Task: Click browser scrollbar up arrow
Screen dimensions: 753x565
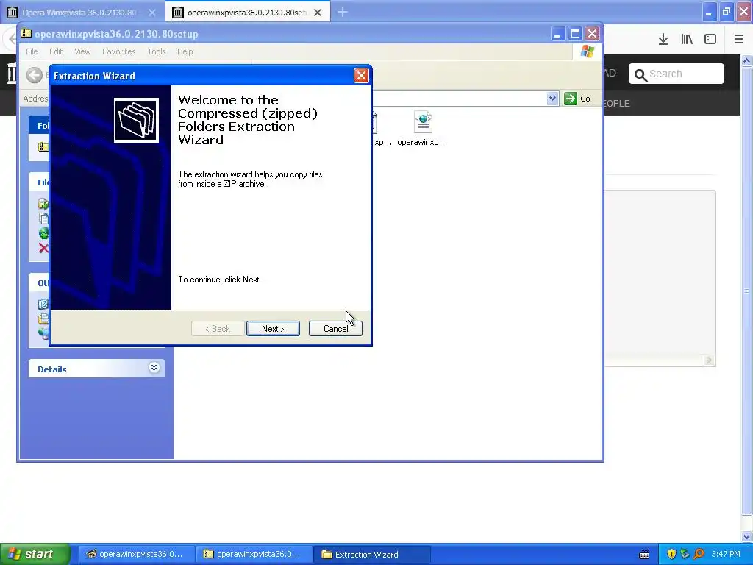Action: tap(746, 60)
